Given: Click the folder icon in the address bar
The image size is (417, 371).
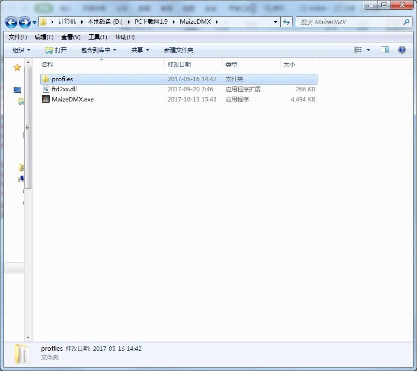Looking at the screenshot, I should coord(43,22).
